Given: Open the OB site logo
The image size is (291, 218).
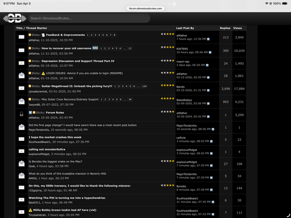Looking at the screenshot, I should (15, 18).
